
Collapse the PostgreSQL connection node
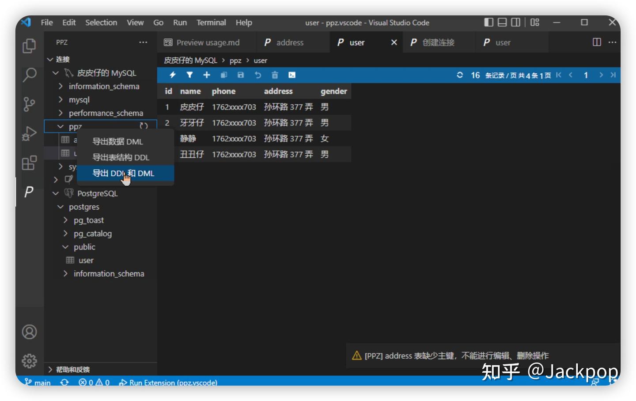point(56,193)
